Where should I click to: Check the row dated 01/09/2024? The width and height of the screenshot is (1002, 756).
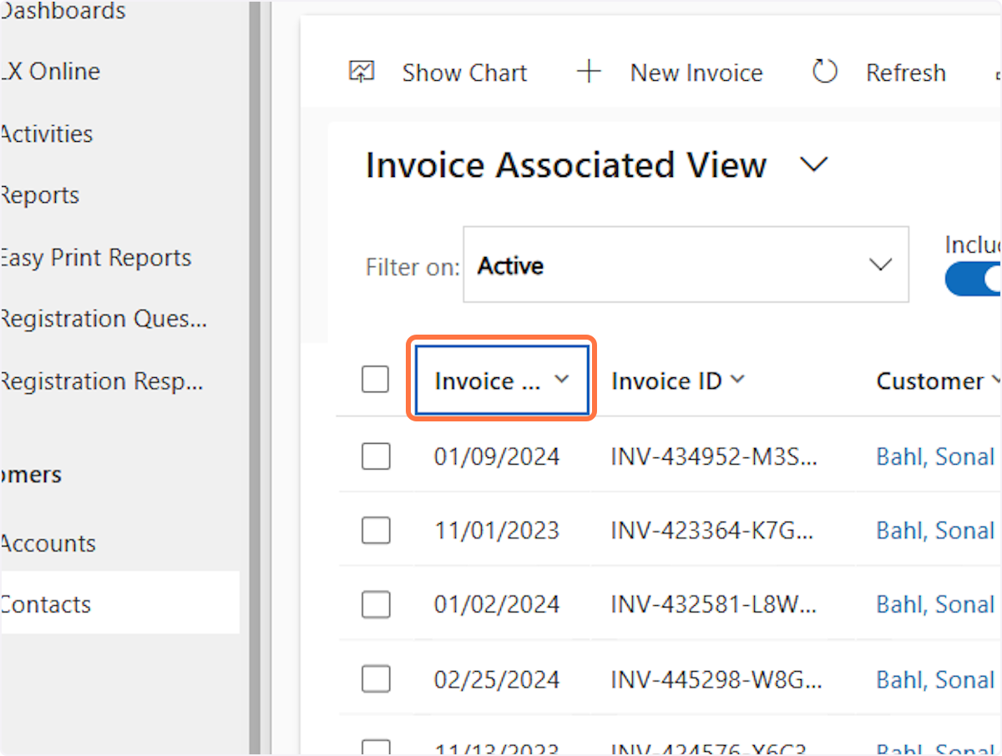(x=376, y=456)
